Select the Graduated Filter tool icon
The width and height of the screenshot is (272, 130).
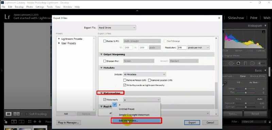(245, 63)
